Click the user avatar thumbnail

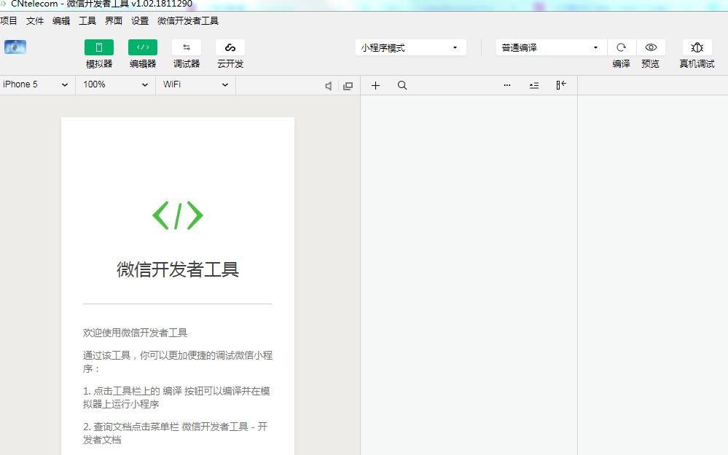pyautogui.click(x=15, y=47)
